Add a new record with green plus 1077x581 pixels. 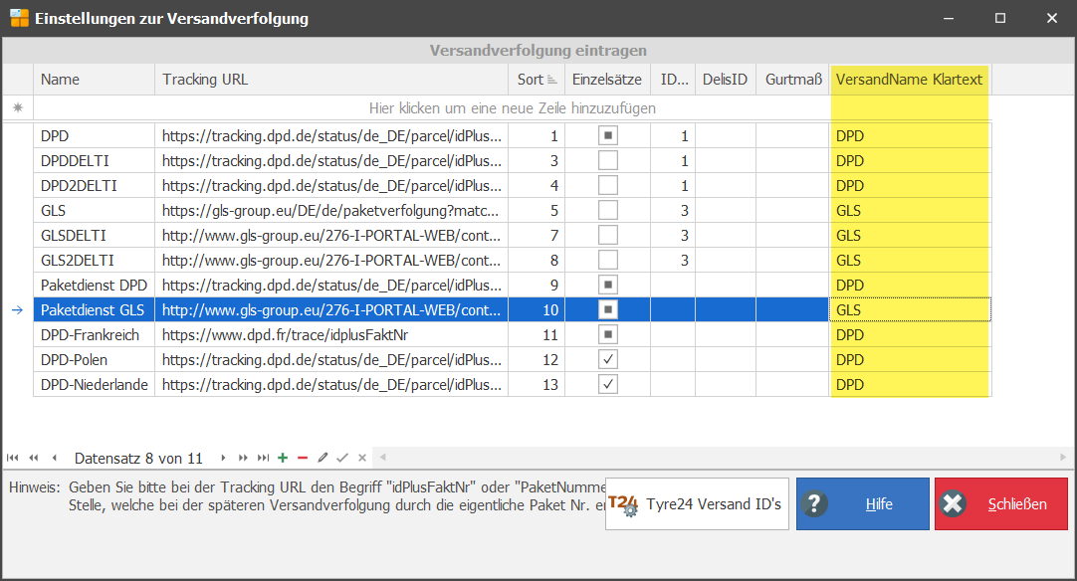pyautogui.click(x=283, y=458)
